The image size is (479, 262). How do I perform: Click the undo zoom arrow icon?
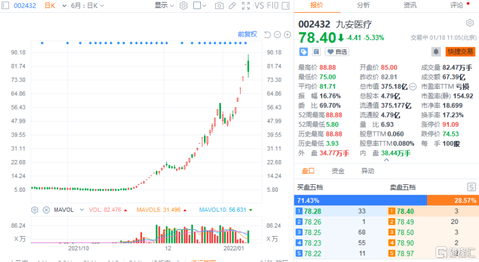coord(267,35)
